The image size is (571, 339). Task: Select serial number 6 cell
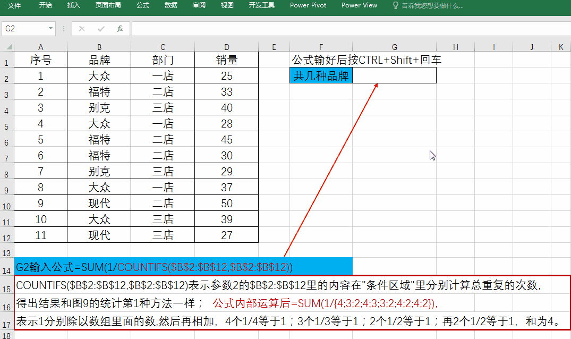point(41,156)
